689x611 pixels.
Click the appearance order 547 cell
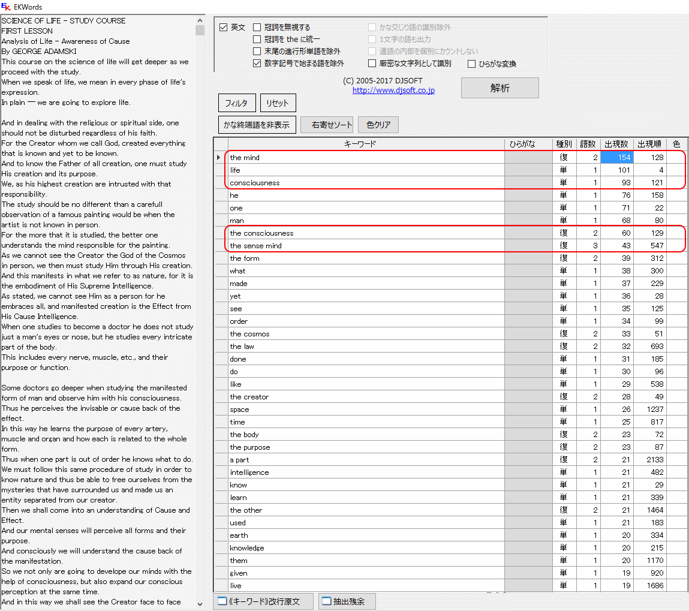coord(649,246)
